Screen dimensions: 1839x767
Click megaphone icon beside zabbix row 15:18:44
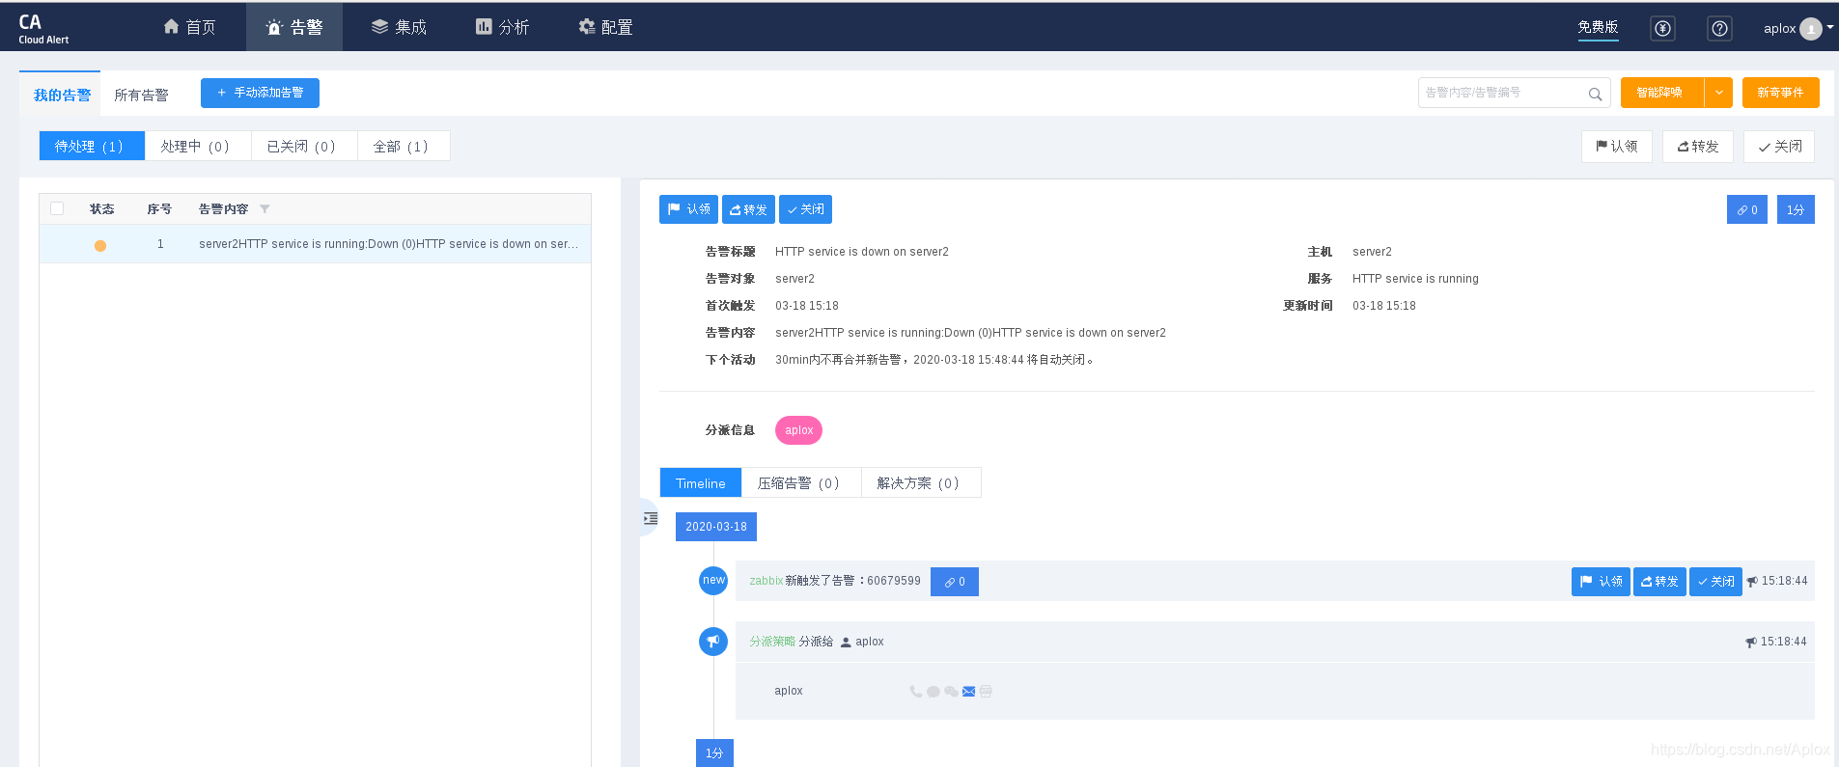(x=1751, y=582)
